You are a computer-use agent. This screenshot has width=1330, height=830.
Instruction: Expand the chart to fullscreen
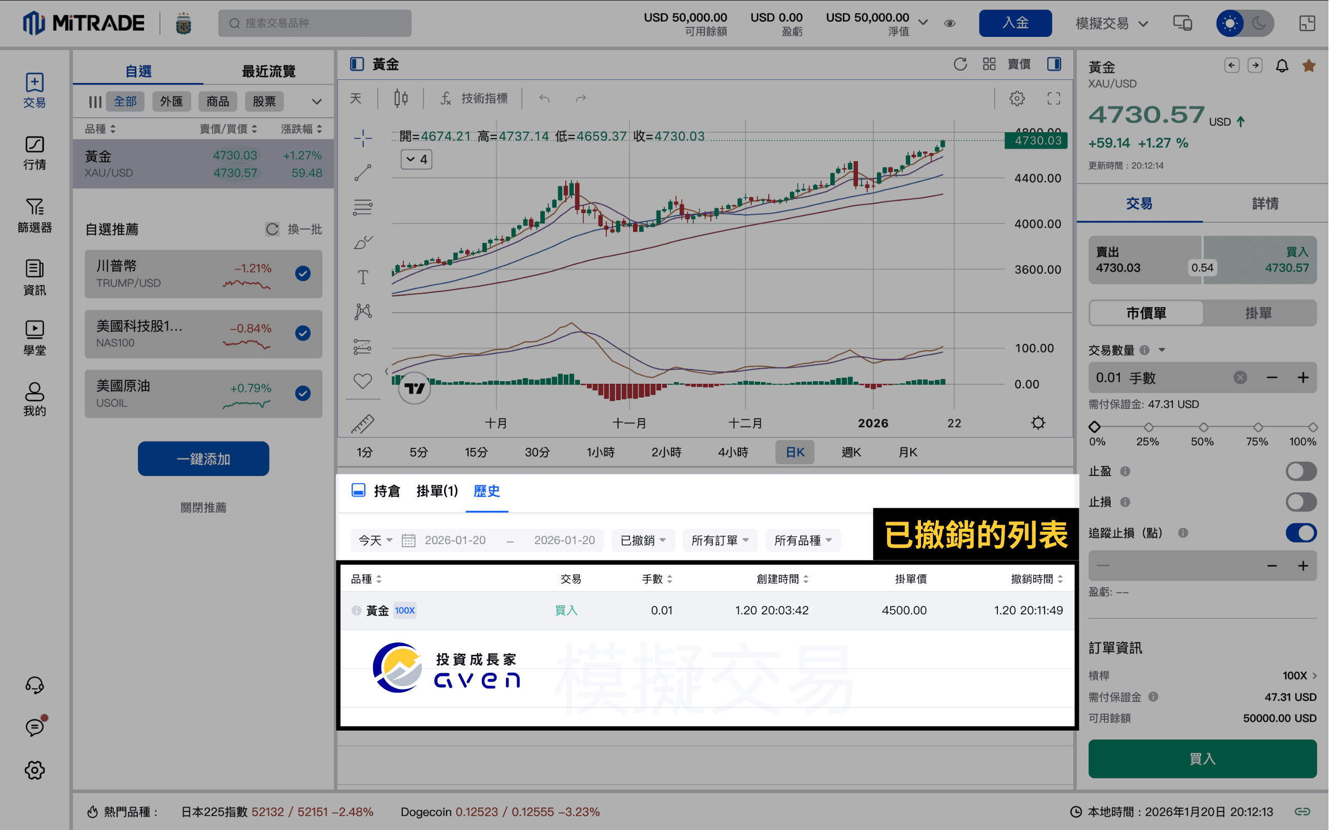[x=1054, y=98]
